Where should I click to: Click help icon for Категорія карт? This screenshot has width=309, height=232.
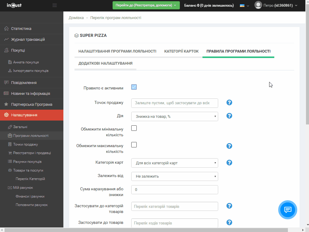pyautogui.click(x=229, y=163)
